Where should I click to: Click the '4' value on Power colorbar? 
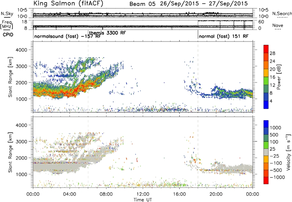pyautogui.click(x=271, y=101)
